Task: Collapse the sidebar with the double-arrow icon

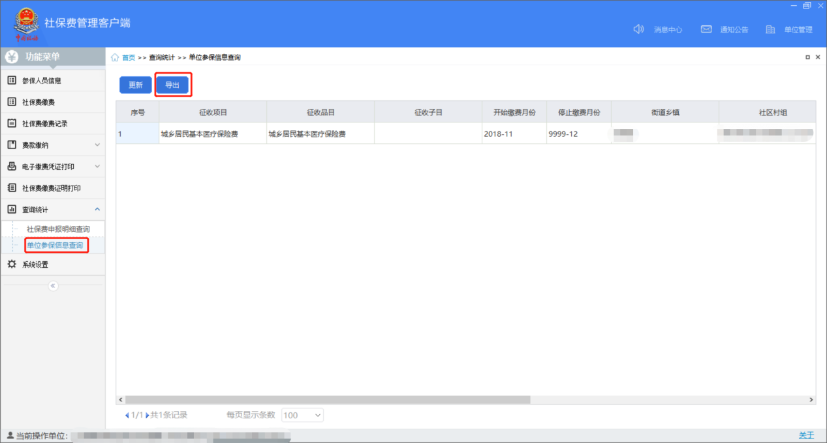Action: click(54, 286)
